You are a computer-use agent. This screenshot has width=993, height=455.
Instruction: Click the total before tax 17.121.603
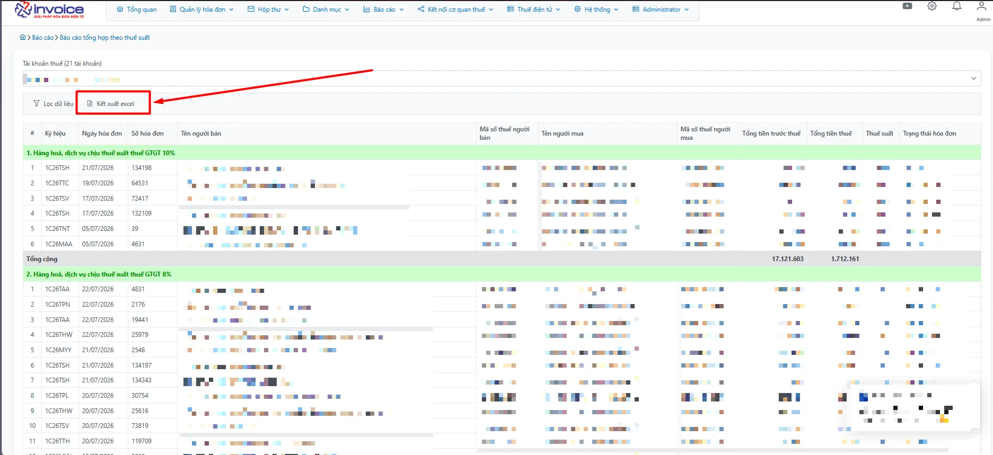(x=788, y=259)
